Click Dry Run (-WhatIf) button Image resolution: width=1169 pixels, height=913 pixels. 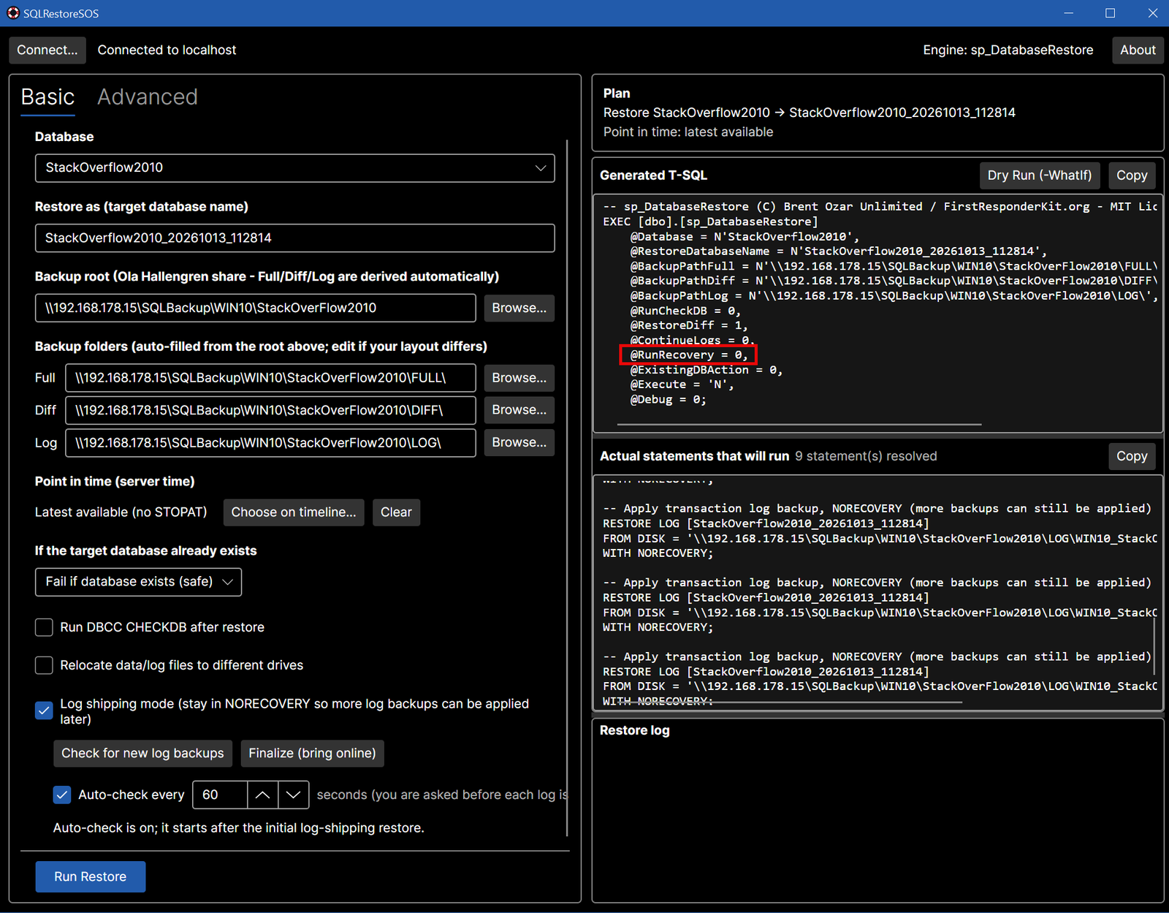click(1040, 175)
